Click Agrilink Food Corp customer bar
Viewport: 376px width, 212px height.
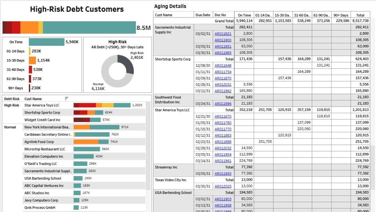point(91,142)
